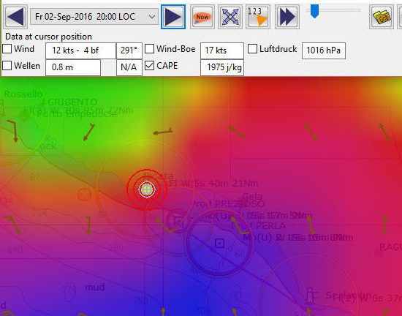Toggle the Luftdruck checkbox
Viewport: 402px width, 316px height.
253,49
